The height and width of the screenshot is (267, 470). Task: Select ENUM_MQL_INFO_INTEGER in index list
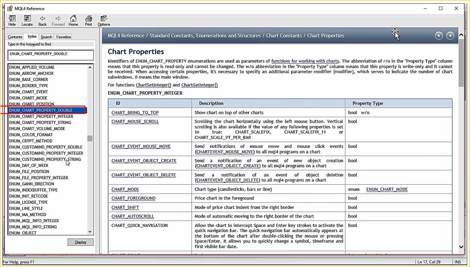(x=34, y=221)
